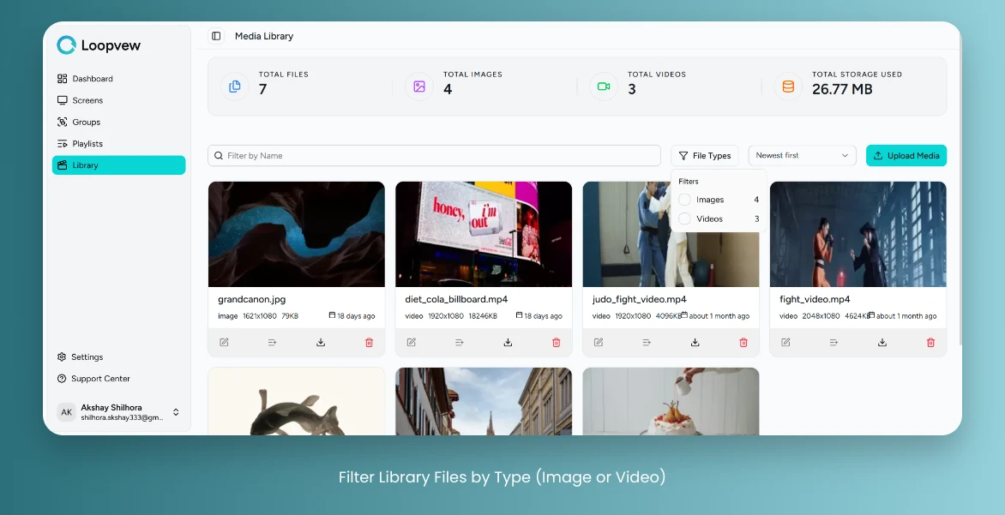Image resolution: width=1005 pixels, height=515 pixels.
Task: Click the fight_video.mp4 file name
Action: 815,299
